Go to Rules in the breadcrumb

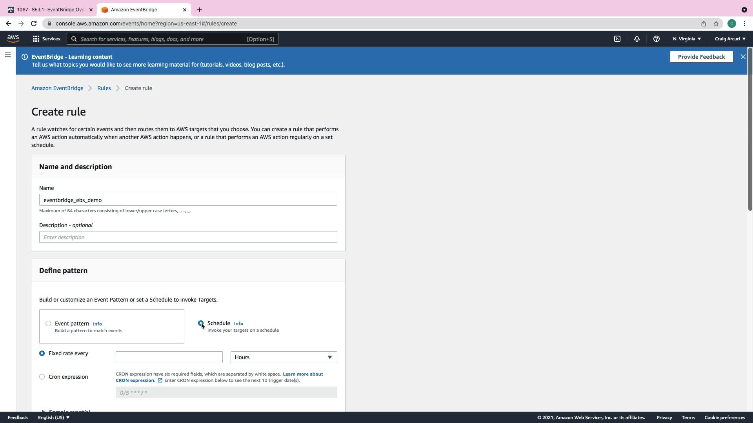[x=104, y=88]
